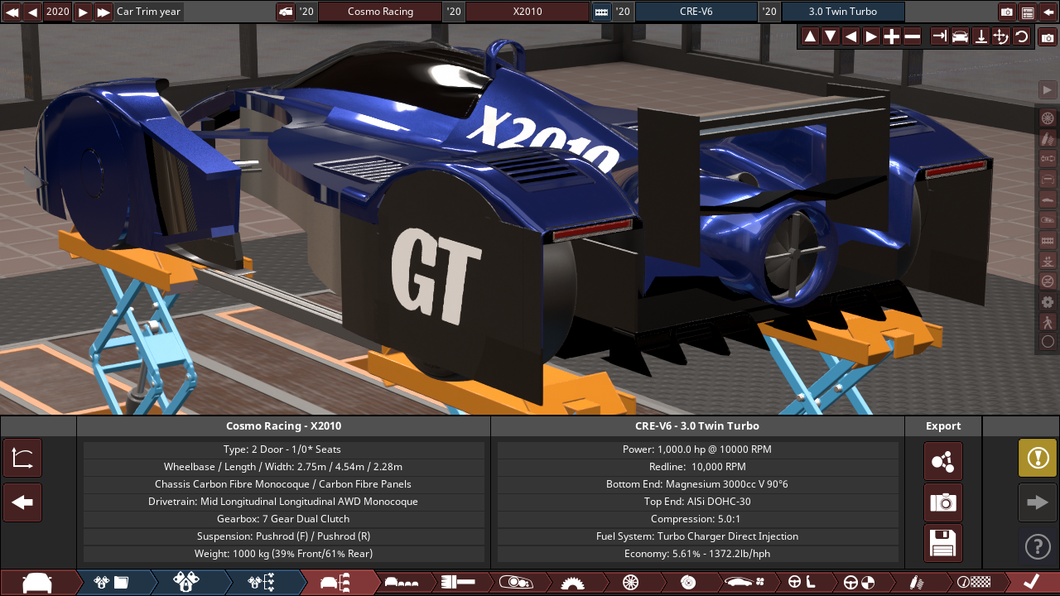Viewport: 1060px width, 596px height.
Task: Open the graph view in bottom-left
Action: pyautogui.click(x=22, y=459)
